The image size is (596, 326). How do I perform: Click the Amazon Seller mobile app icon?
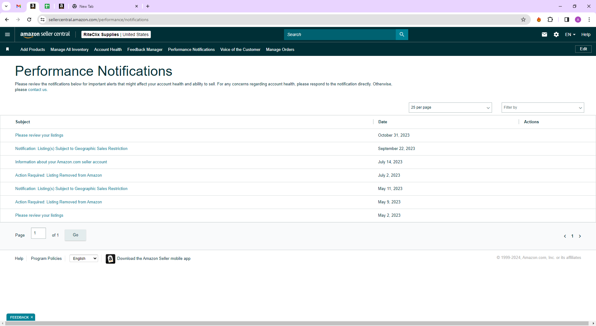(111, 259)
